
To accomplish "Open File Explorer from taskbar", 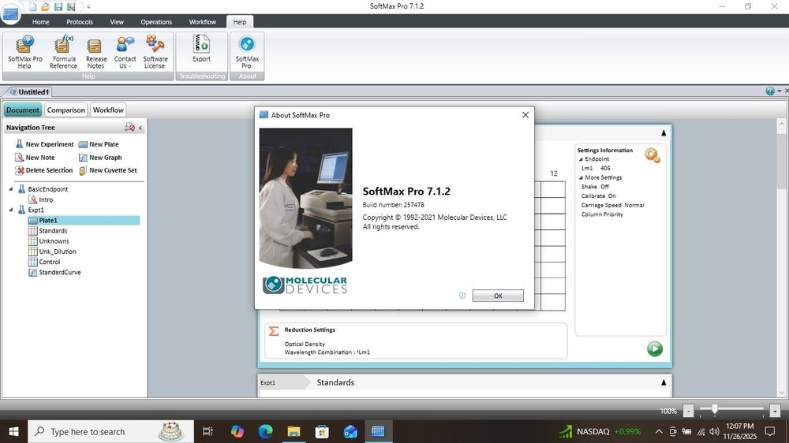I will click(294, 431).
